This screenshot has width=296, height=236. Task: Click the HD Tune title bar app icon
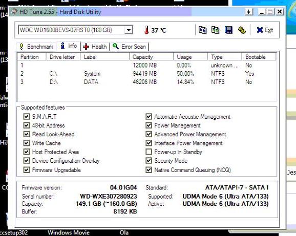click(14, 12)
